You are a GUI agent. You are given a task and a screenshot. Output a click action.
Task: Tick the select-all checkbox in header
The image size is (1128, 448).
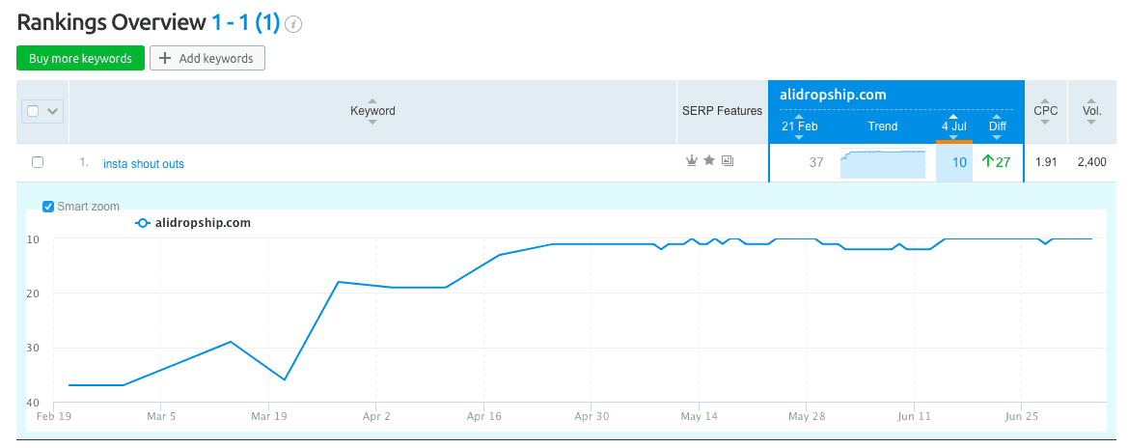pyautogui.click(x=34, y=111)
